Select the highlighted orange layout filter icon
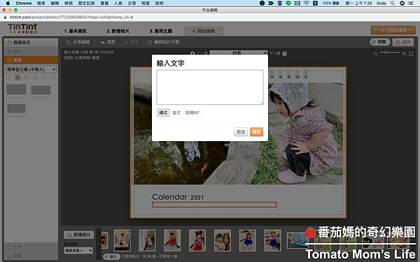The image size is (420, 262). [17, 78]
